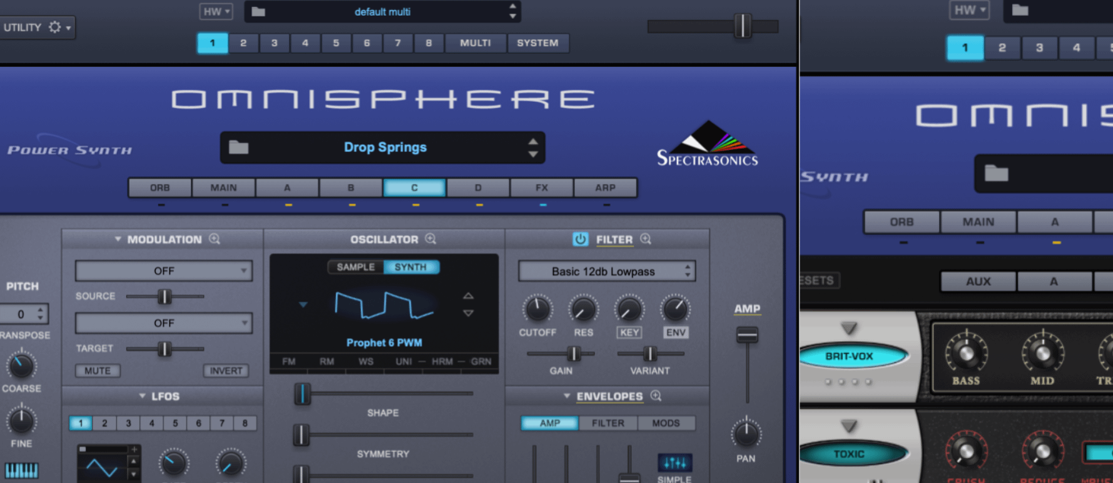Image resolution: width=1113 pixels, height=483 pixels.
Task: Zoom into the Filter section
Action: click(x=646, y=239)
